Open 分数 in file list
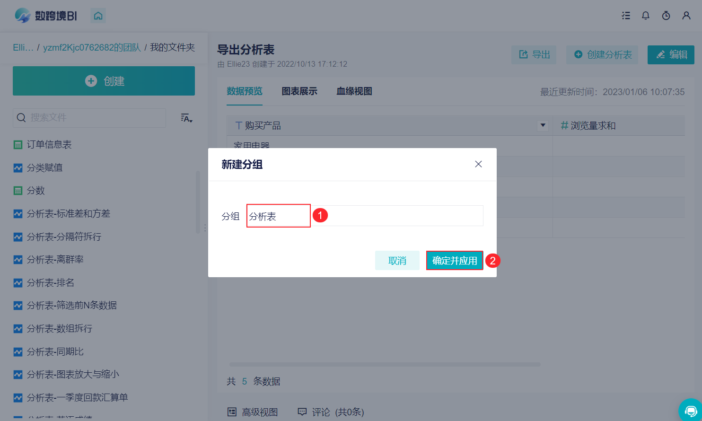The image size is (702, 421). pyautogui.click(x=35, y=191)
